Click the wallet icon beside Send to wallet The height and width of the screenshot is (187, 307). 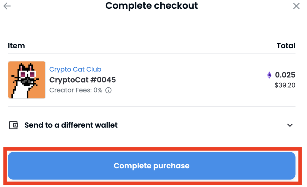tap(13, 125)
